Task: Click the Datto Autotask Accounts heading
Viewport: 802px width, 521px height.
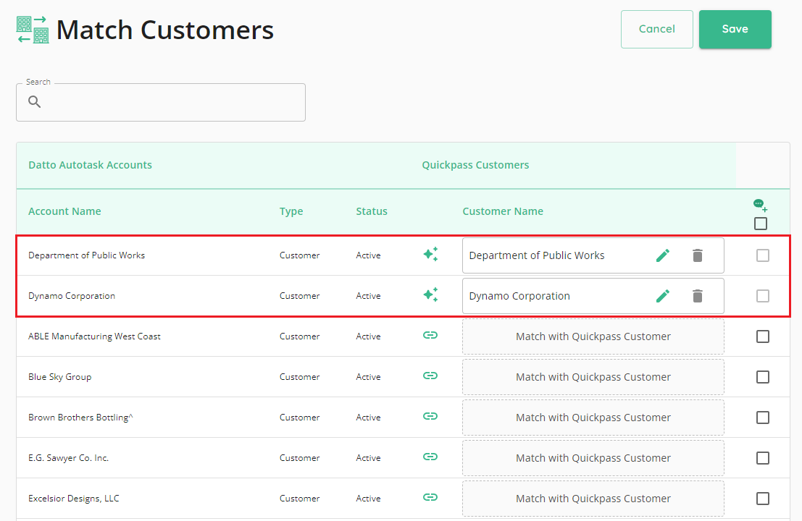Action: 90,165
